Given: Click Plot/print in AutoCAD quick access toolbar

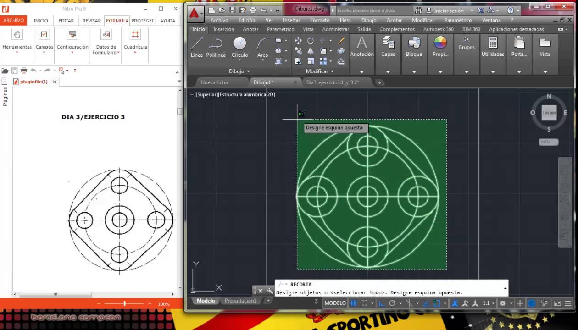Looking at the screenshot, I should [253, 10].
